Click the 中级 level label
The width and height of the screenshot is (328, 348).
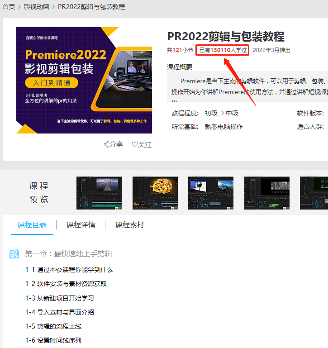(232, 113)
